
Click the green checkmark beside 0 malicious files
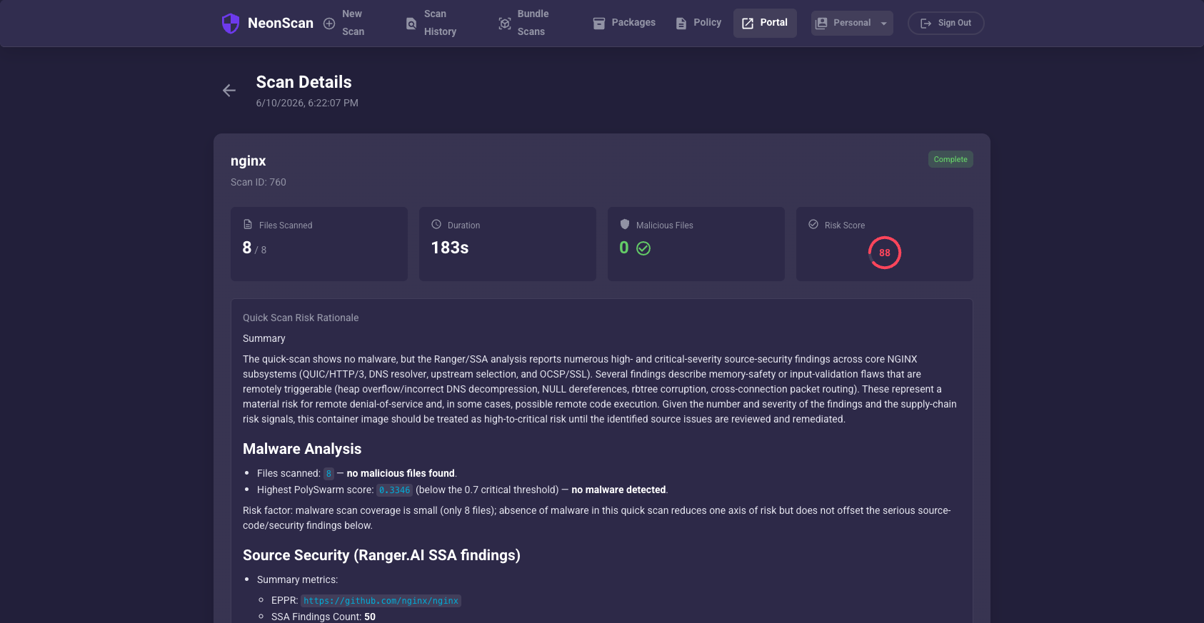pos(643,248)
